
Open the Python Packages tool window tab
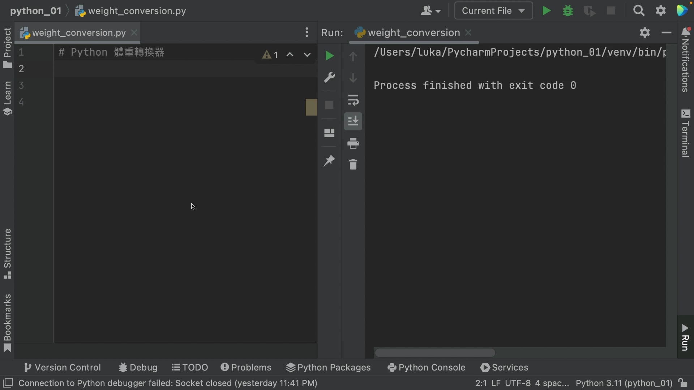[327, 367]
